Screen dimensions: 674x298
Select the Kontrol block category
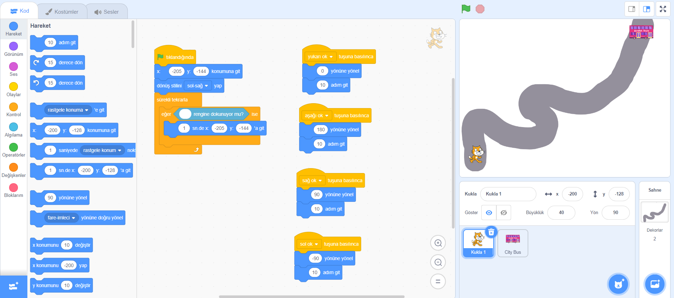click(14, 110)
